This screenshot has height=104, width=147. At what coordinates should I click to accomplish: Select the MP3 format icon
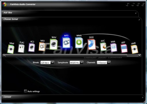66,43
